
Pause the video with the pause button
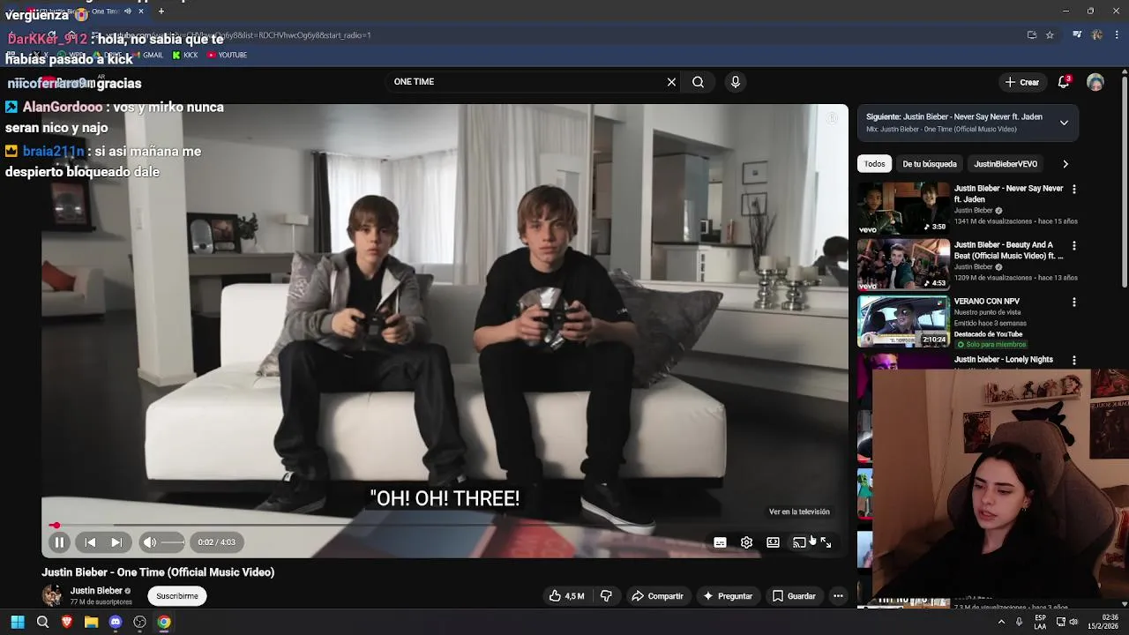click(x=59, y=542)
